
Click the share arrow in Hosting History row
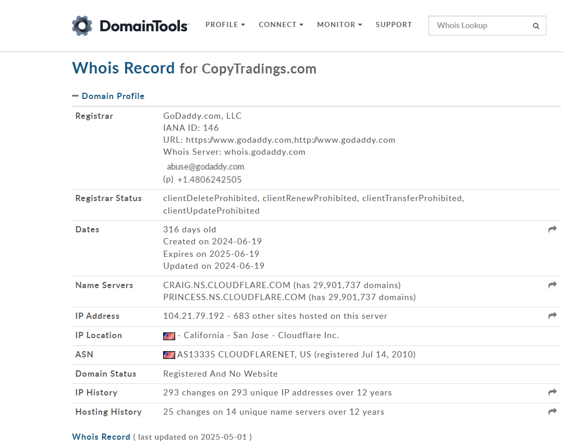point(552,412)
